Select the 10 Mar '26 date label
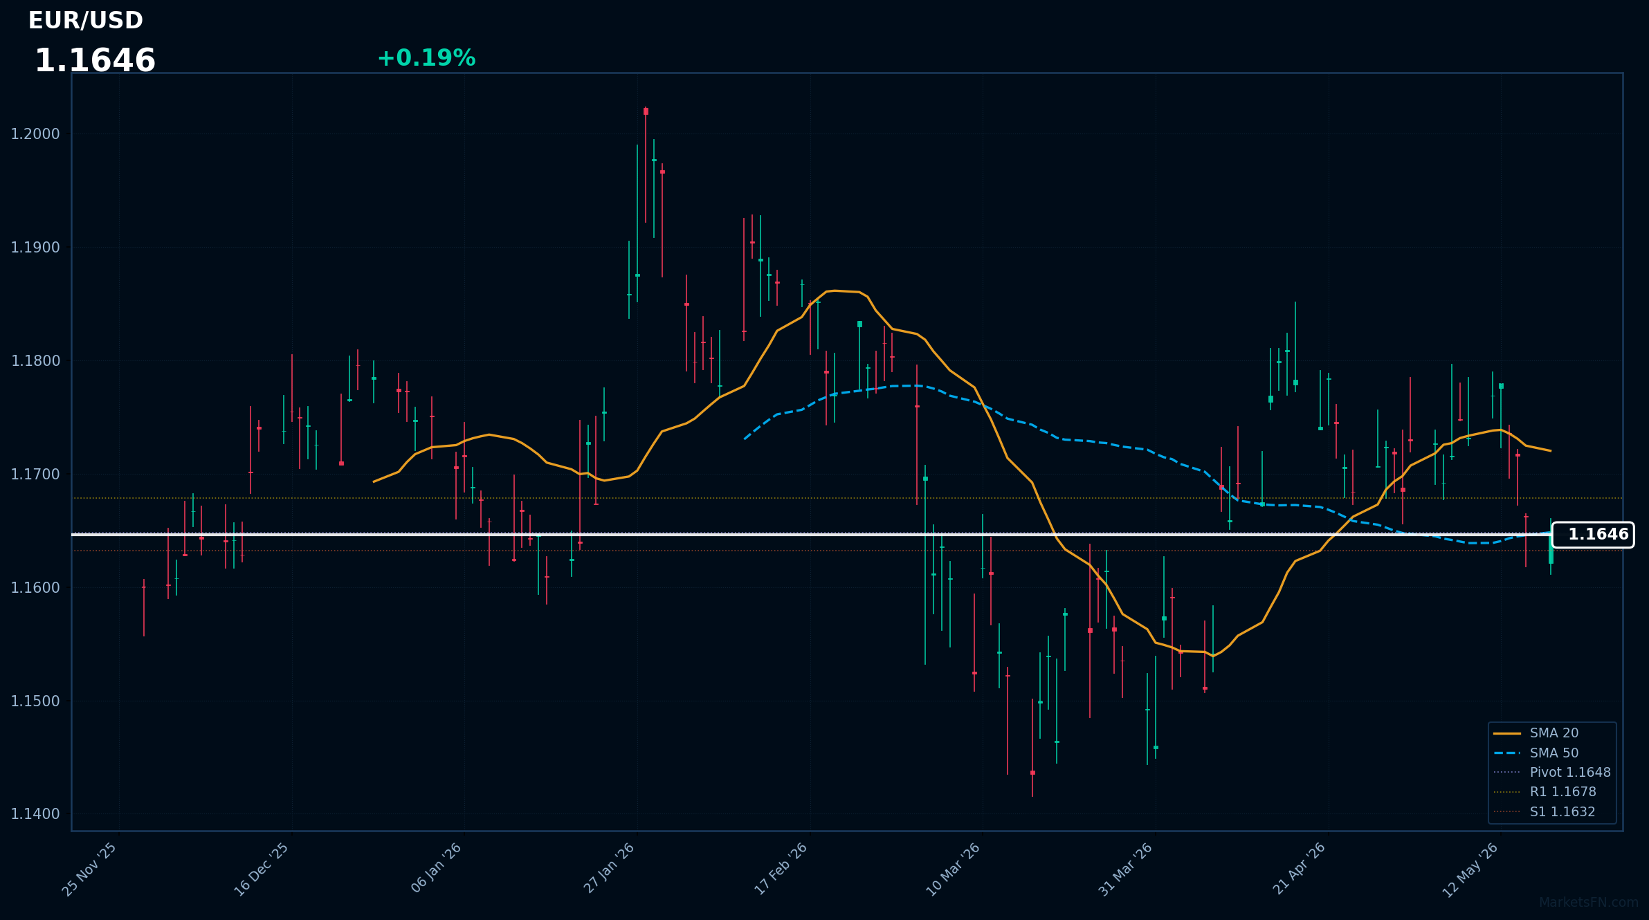Screen dimensions: 1649x920 click(953, 870)
